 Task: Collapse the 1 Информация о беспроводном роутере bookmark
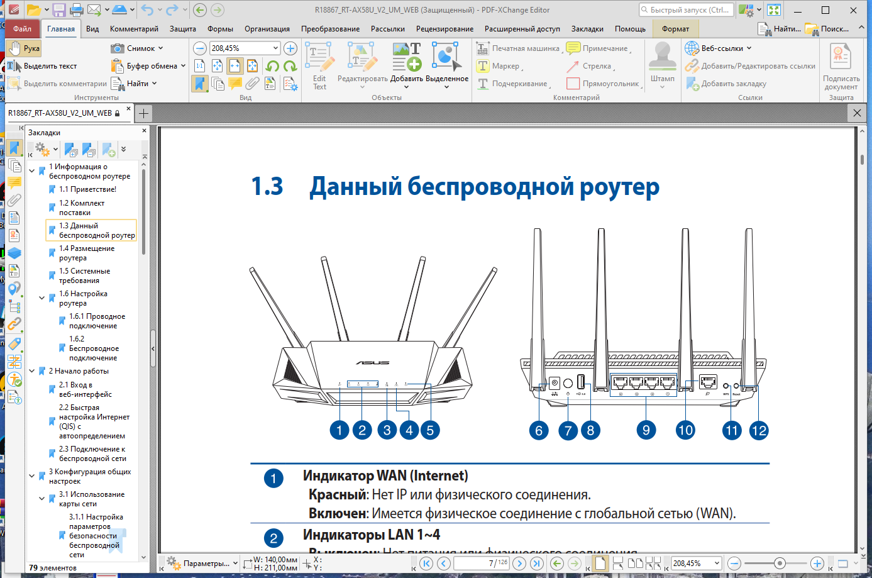click(32, 170)
